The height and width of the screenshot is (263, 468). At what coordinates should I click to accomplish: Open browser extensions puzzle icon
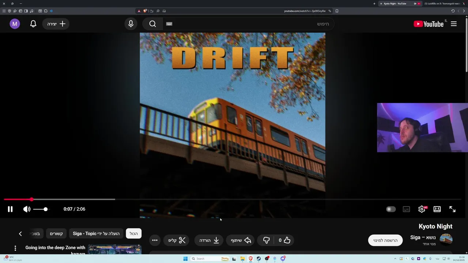[45, 11]
